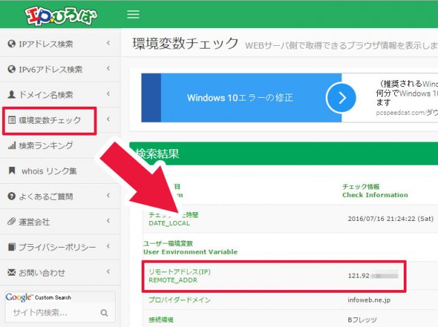This screenshot has width=438, height=327.
Task: Open the 環境変数チェック menu item
Action: coord(49,120)
